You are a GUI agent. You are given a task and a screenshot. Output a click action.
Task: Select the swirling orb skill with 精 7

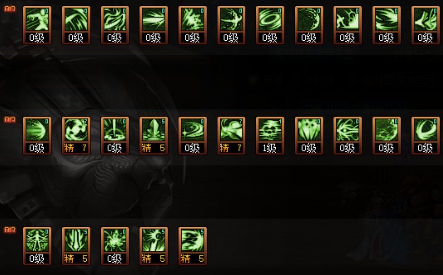(x=76, y=136)
